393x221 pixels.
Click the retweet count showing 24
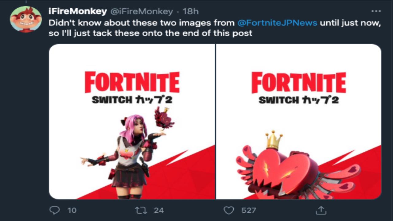point(159,210)
